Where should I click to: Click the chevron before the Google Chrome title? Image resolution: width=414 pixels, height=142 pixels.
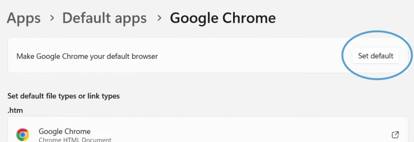[x=159, y=18]
